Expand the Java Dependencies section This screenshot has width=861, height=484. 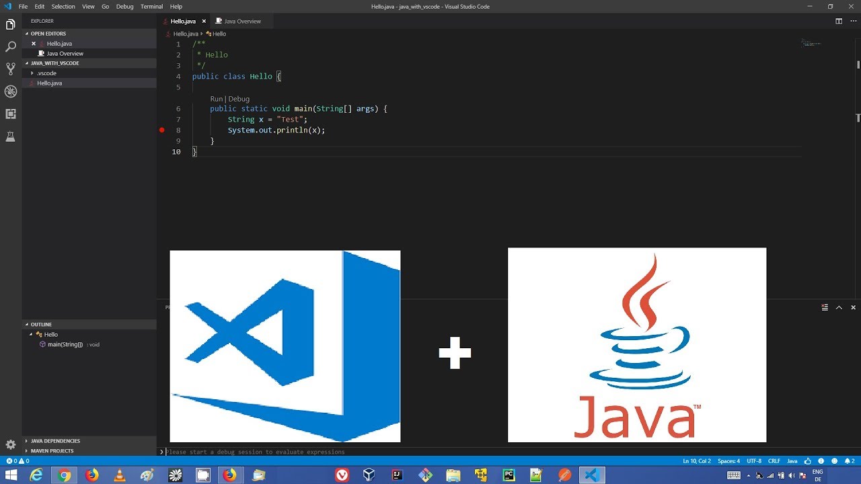[x=89, y=441]
